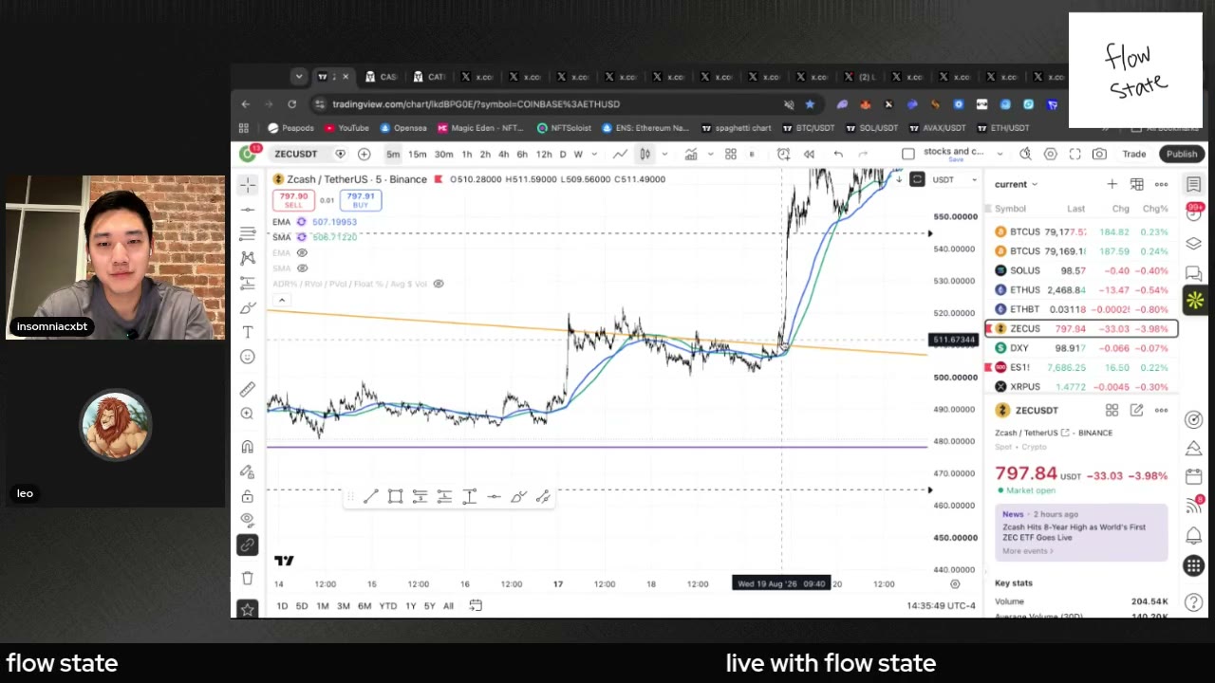Open the measure ruler tool
1215x683 pixels.
point(248,389)
